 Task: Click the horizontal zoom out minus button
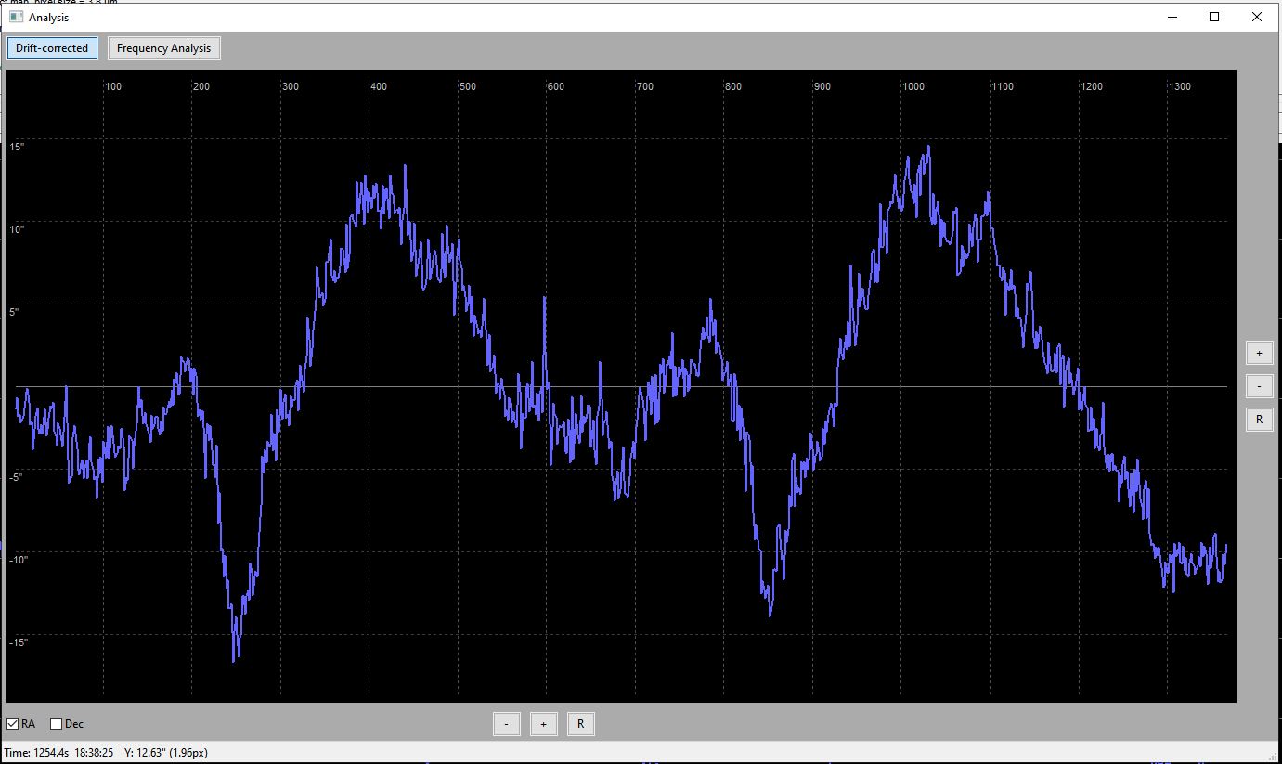tap(506, 724)
